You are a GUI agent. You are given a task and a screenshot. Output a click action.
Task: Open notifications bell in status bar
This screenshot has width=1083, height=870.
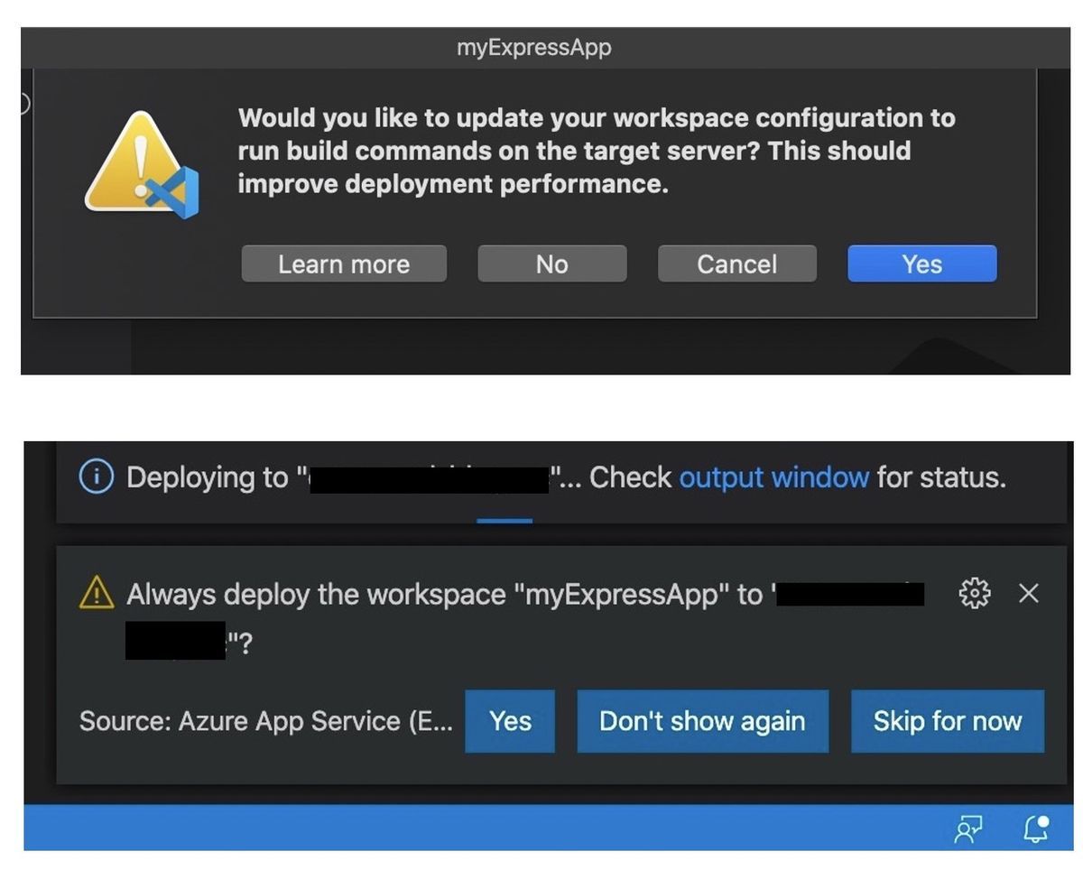pyautogui.click(x=1037, y=828)
